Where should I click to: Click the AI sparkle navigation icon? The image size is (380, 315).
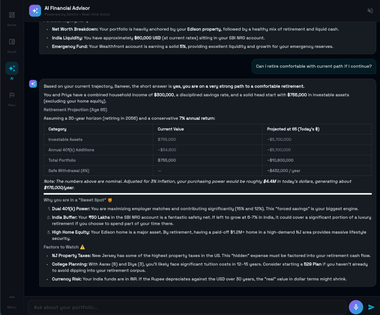[12, 68]
